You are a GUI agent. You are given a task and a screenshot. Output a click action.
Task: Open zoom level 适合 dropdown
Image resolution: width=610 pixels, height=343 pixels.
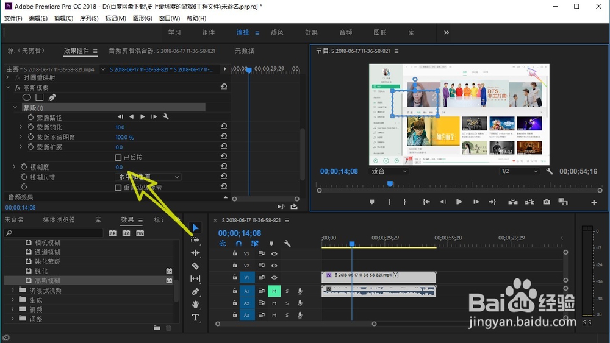pyautogui.click(x=389, y=171)
